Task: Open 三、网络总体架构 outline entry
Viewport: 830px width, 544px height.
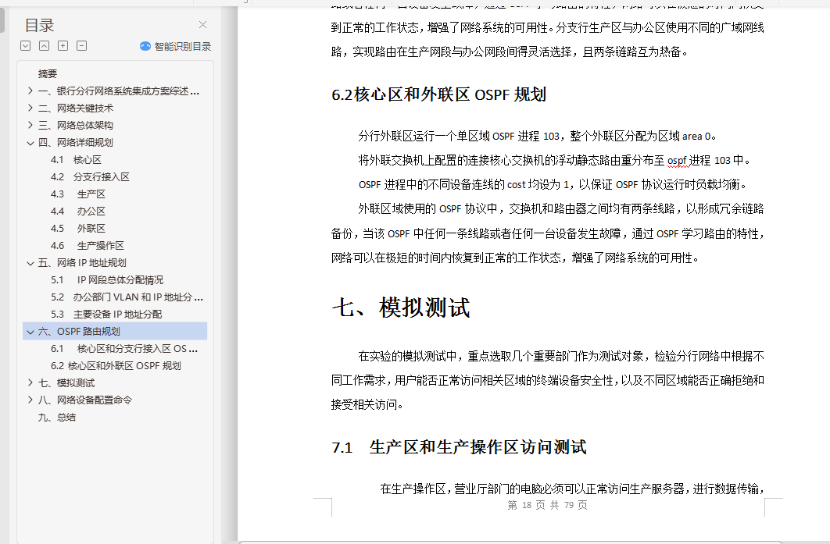Action: (x=76, y=126)
